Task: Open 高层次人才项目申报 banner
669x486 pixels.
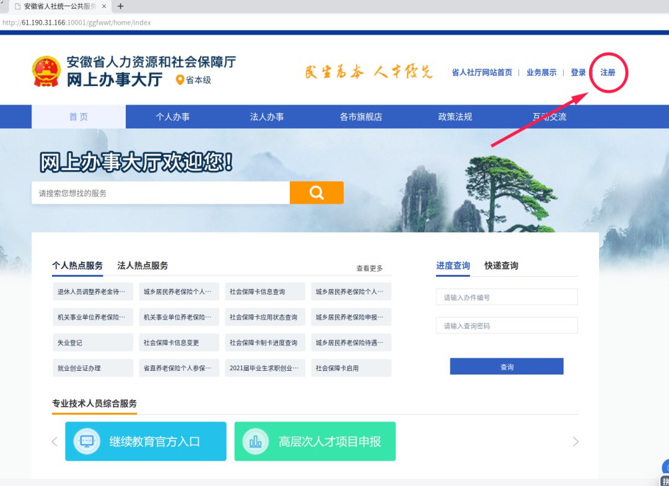Action: pyautogui.click(x=315, y=441)
